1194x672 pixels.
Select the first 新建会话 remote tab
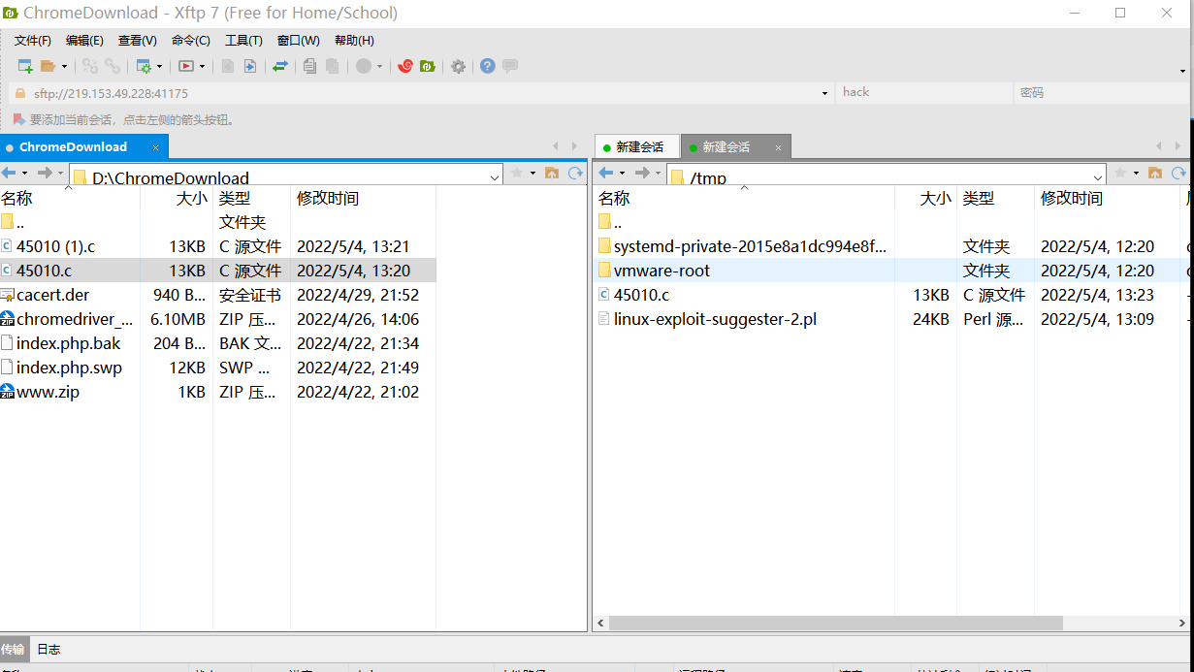639,147
